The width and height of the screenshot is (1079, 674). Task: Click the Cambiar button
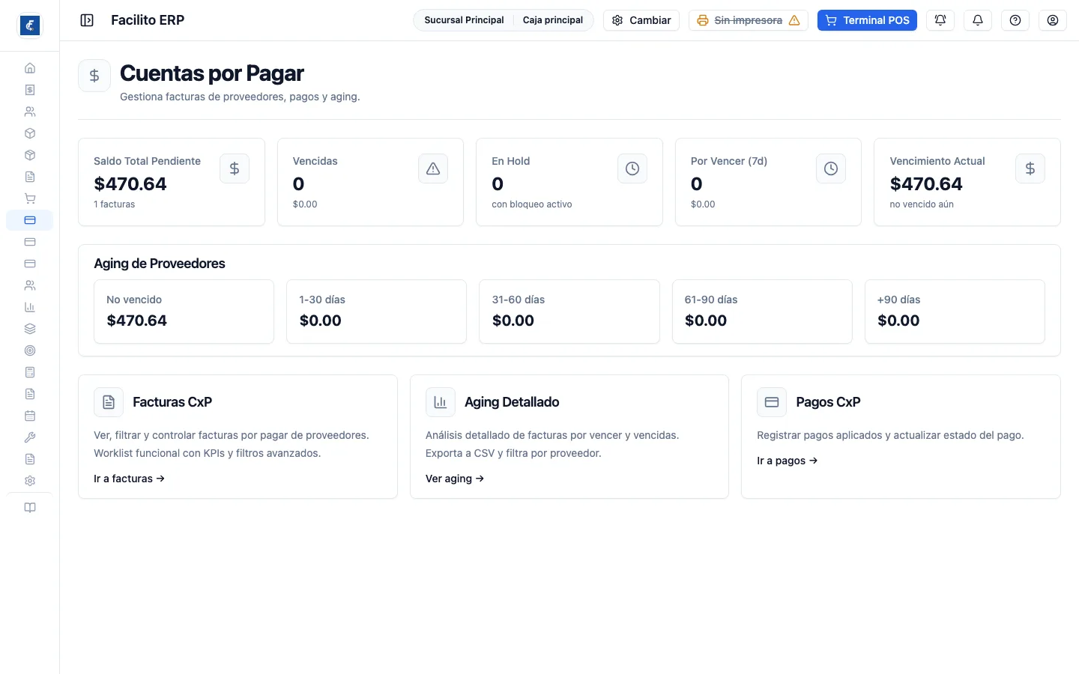point(641,20)
